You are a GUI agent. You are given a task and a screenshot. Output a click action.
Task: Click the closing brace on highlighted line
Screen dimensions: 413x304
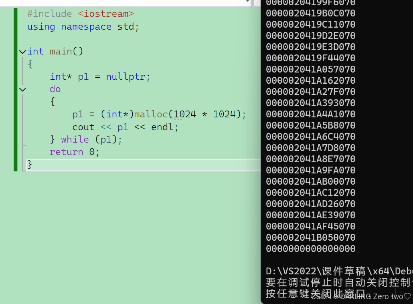point(30,165)
